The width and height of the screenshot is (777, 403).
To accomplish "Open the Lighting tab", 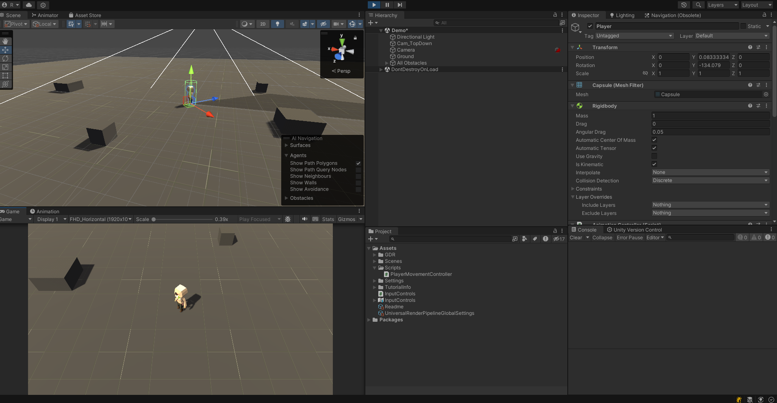I will [x=622, y=15].
